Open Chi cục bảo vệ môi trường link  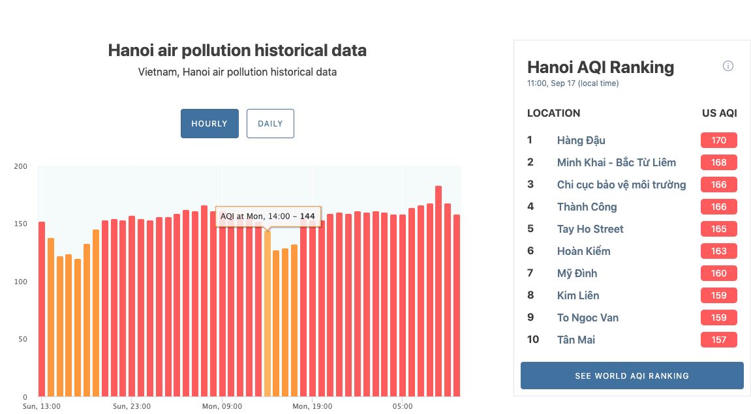(x=621, y=185)
